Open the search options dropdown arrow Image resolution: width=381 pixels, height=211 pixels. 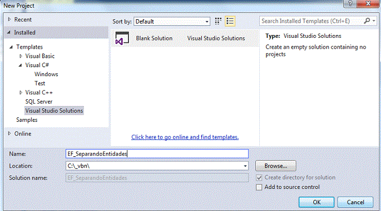[x=374, y=21]
